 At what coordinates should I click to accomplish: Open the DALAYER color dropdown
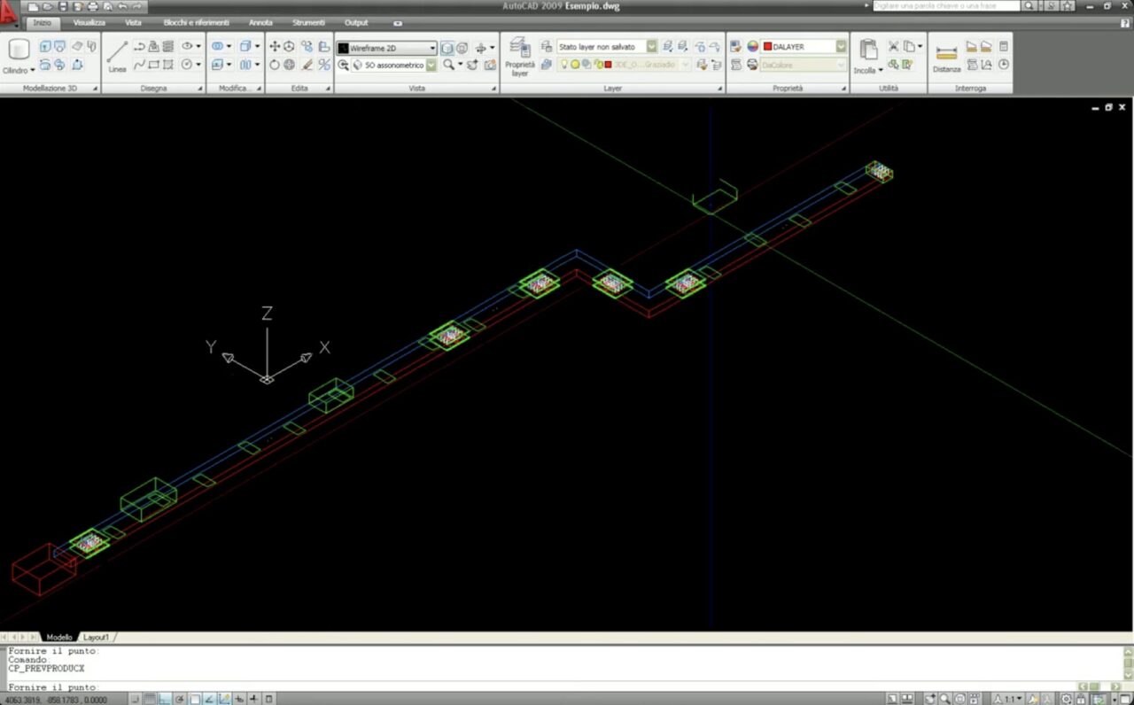point(840,47)
